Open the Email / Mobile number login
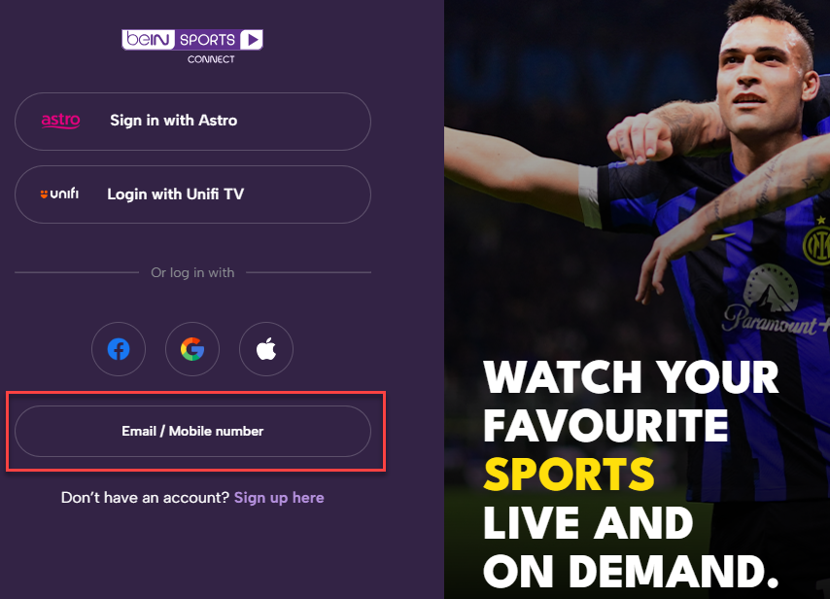The height and width of the screenshot is (599, 830). coord(192,431)
